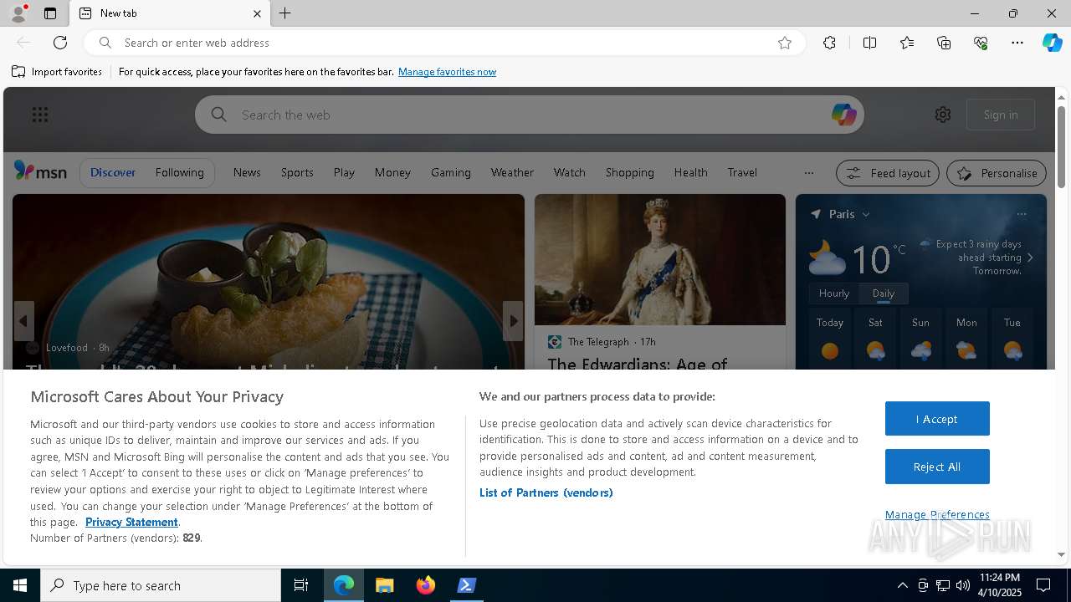Launch Firefox from the taskbar
The image size is (1071, 602).
pos(426,585)
